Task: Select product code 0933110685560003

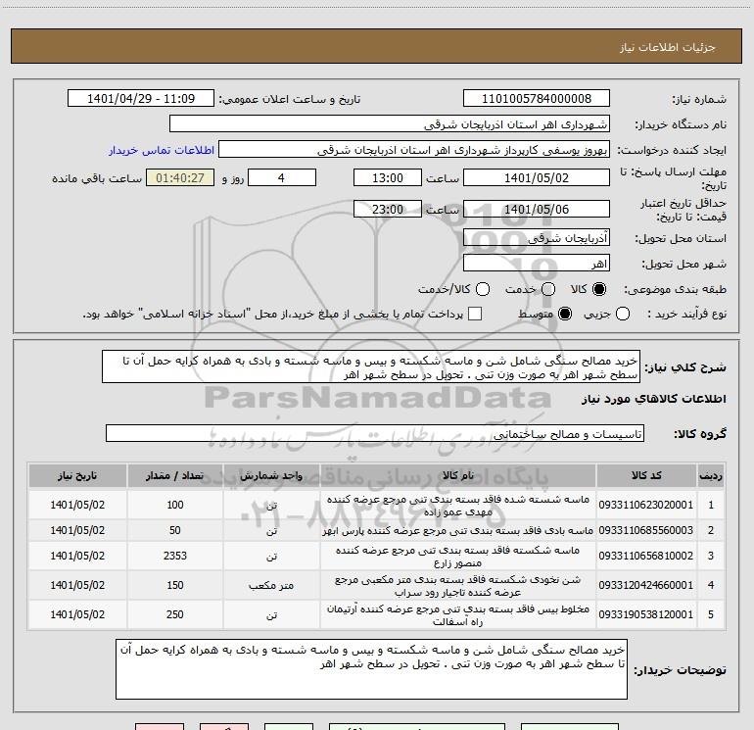Action: click(x=646, y=530)
